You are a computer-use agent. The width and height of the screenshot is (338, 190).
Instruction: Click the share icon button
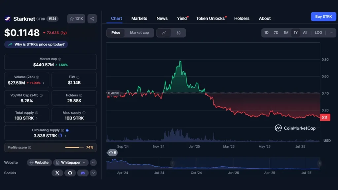92,19
